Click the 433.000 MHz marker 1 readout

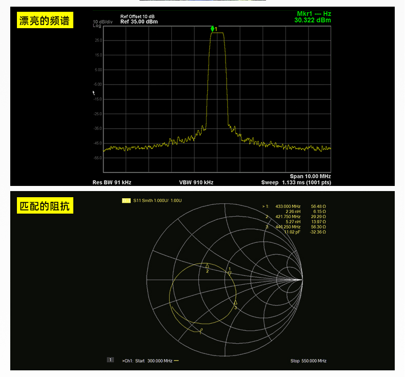pyautogui.click(x=288, y=206)
